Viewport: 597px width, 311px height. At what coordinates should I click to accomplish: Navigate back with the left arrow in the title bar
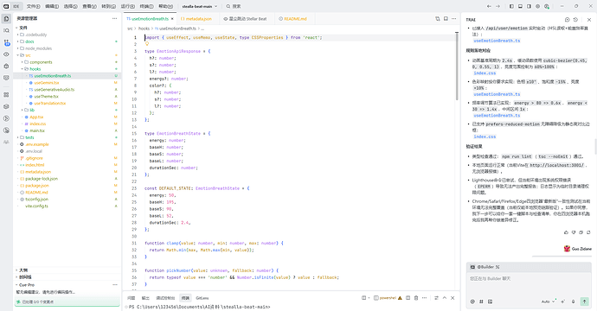click(x=489, y=6)
